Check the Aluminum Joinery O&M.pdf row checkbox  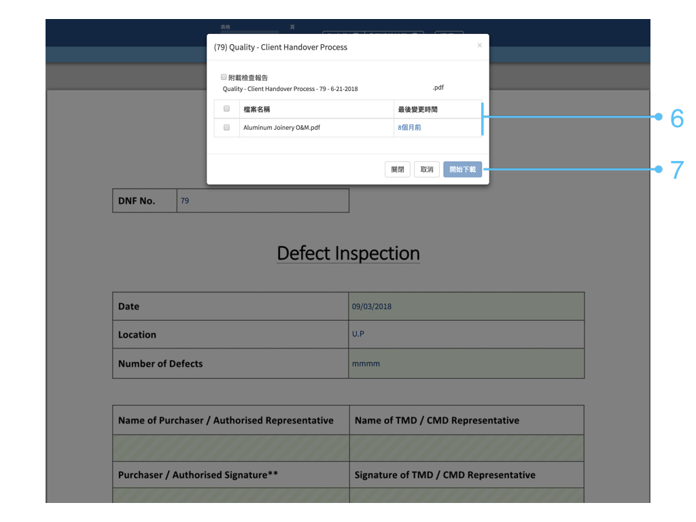[x=227, y=127]
